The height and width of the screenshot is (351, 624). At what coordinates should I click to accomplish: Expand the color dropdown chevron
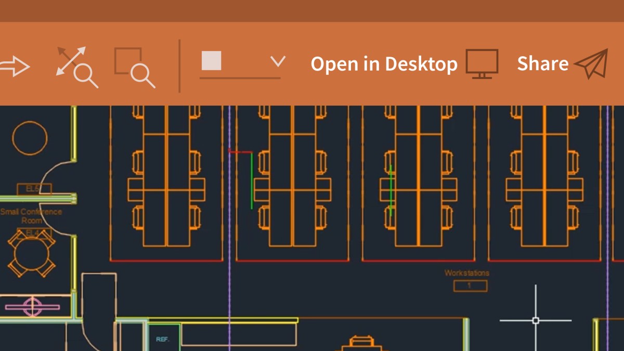pyautogui.click(x=278, y=61)
